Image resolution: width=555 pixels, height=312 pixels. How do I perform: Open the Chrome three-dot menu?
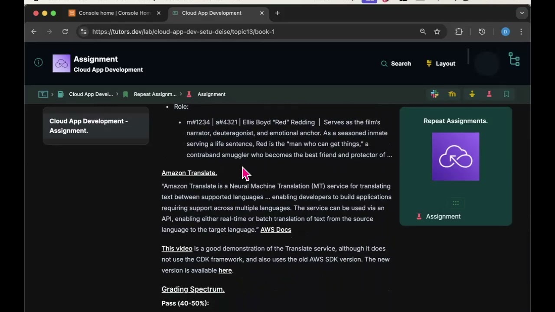(x=521, y=32)
